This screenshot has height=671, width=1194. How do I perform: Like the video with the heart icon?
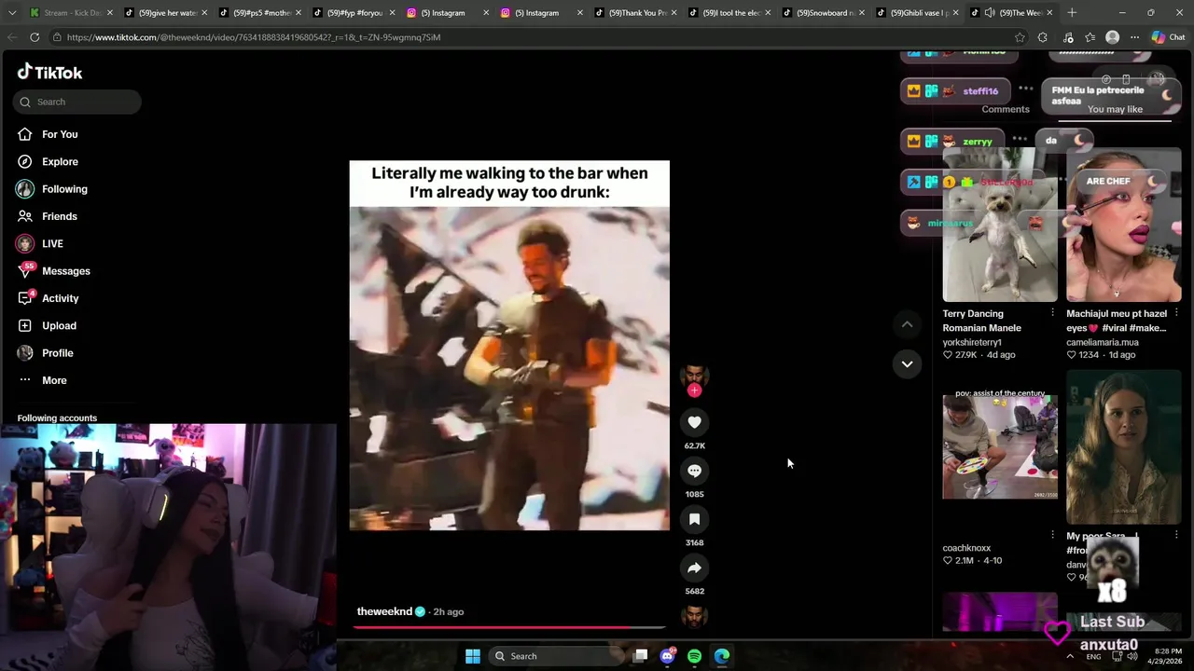coord(694,422)
